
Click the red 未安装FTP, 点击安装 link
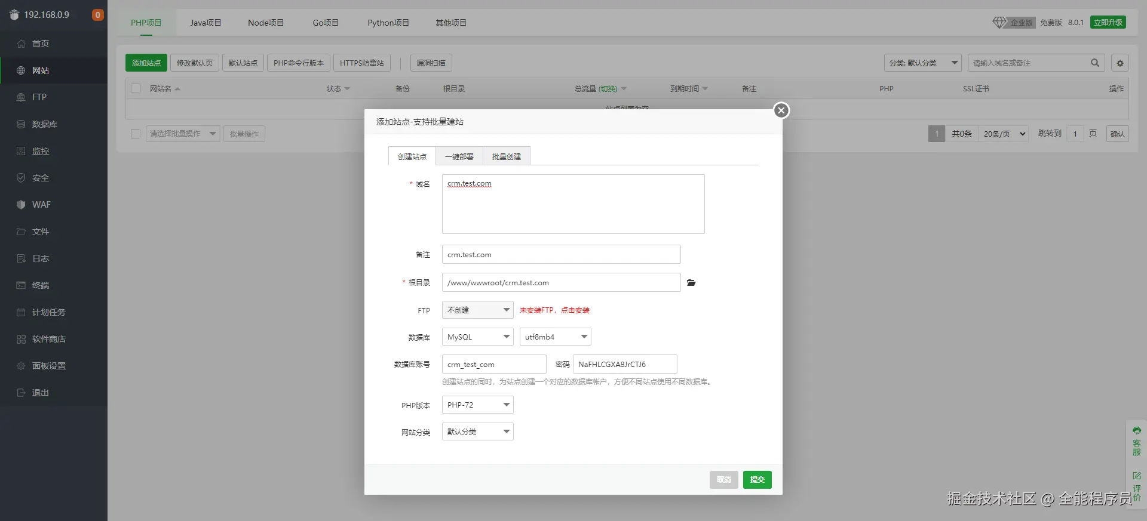click(554, 310)
